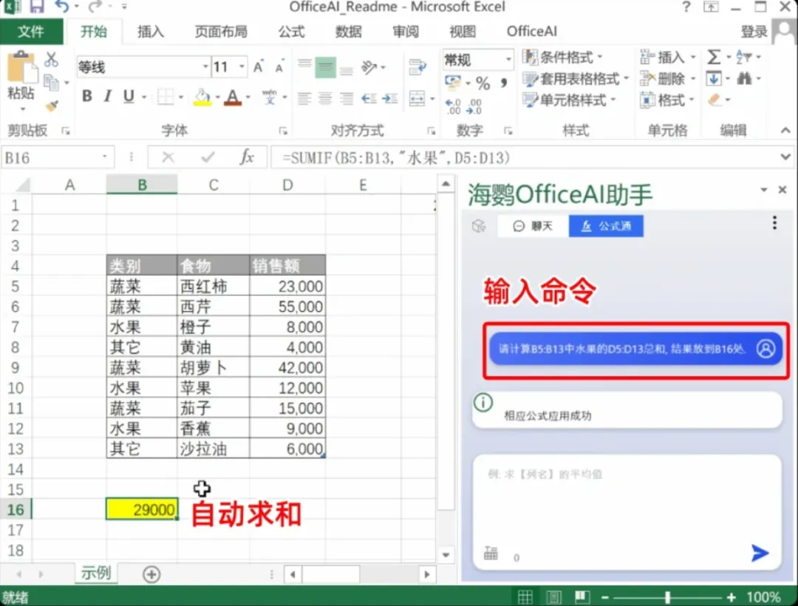Viewport: 798px width, 606px height.
Task: Apply percent style
Action: tap(482, 83)
